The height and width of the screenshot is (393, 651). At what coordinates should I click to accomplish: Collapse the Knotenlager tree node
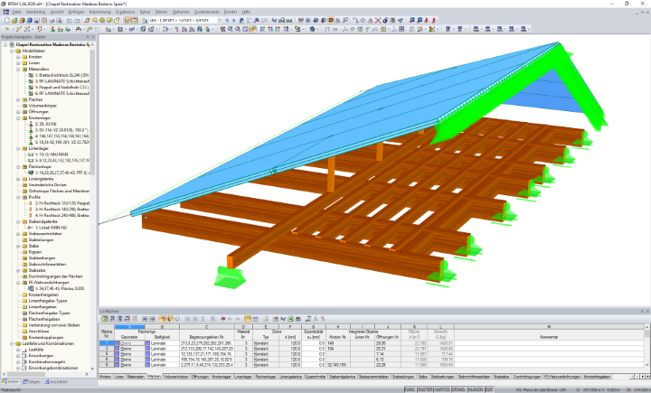click(18, 117)
